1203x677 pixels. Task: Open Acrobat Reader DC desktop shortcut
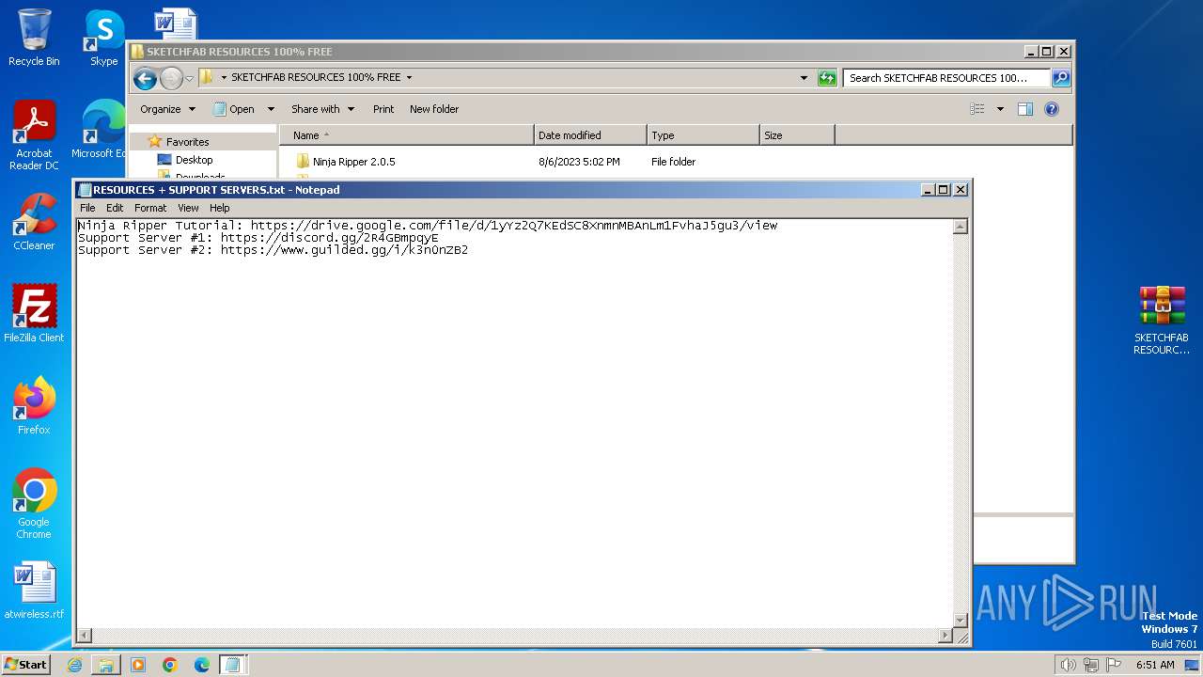(x=34, y=136)
